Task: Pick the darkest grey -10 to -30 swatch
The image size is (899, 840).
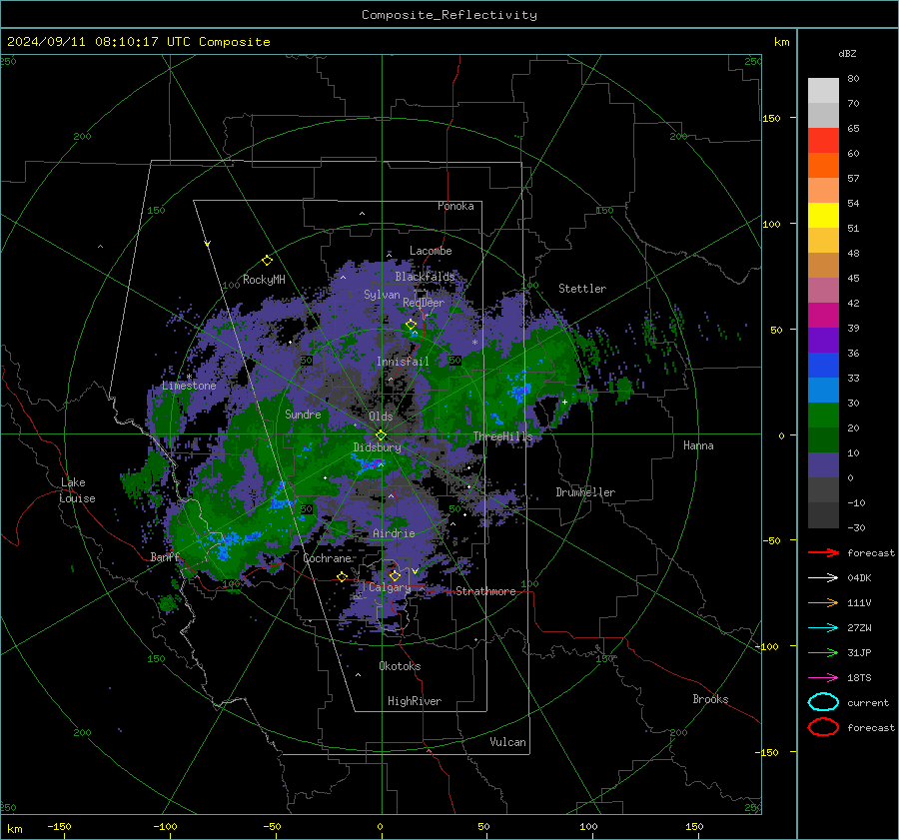Action: [x=823, y=515]
